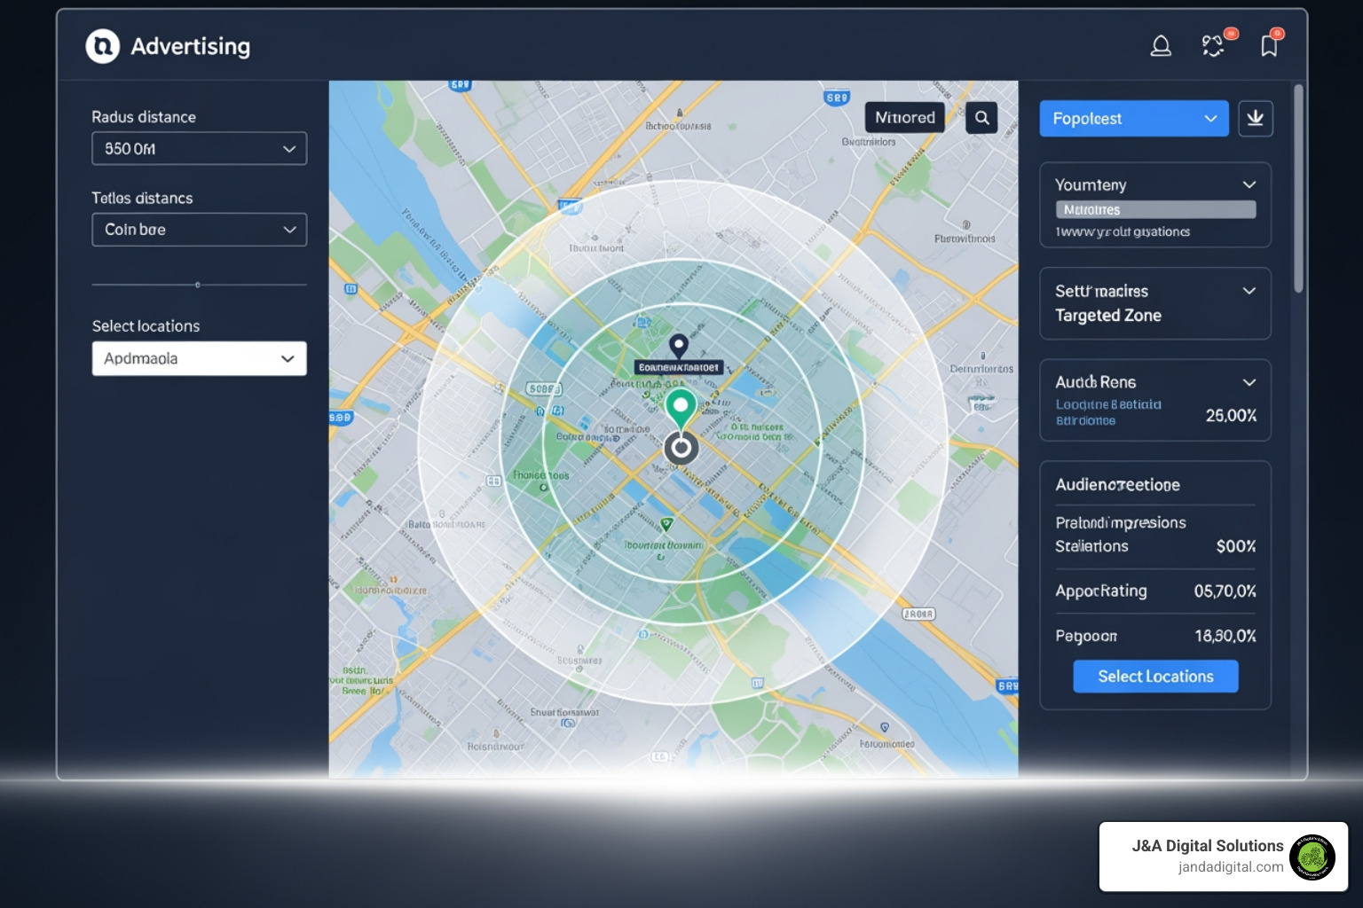This screenshot has width=1363, height=908.
Task: Click the Looqitne Beatioid link text
Action: tap(1108, 404)
